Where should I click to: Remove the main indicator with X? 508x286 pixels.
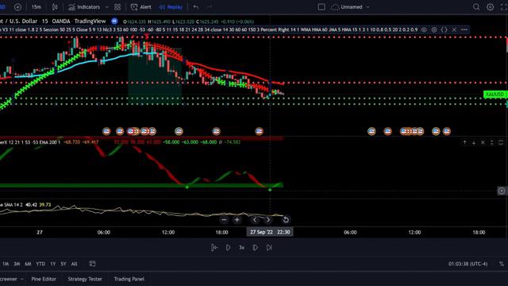coord(454,29)
